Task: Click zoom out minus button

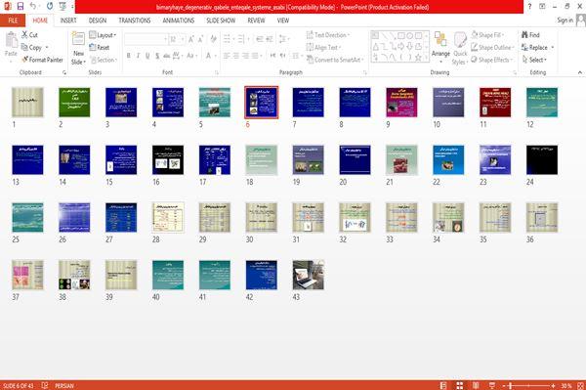Action: click(503, 386)
